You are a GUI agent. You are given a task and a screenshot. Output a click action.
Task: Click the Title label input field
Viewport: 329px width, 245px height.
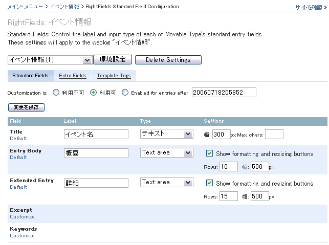click(x=96, y=134)
